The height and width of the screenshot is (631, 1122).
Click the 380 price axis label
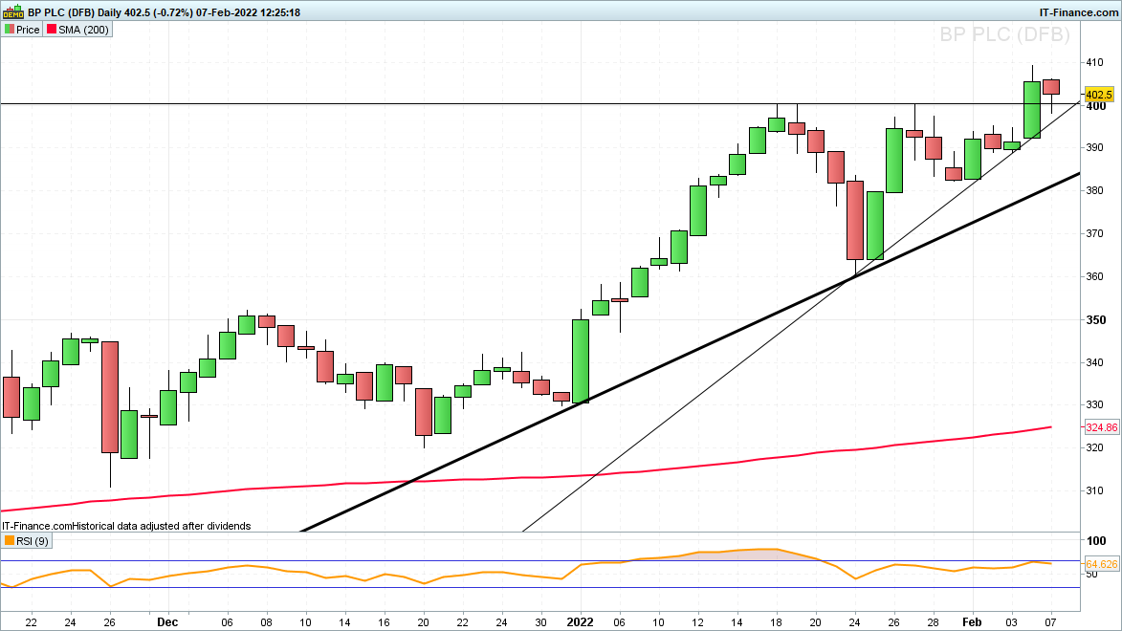click(x=1095, y=190)
